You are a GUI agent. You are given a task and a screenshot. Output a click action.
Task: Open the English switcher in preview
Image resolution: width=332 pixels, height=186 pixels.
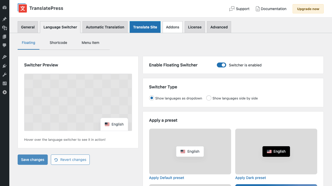pos(114,124)
